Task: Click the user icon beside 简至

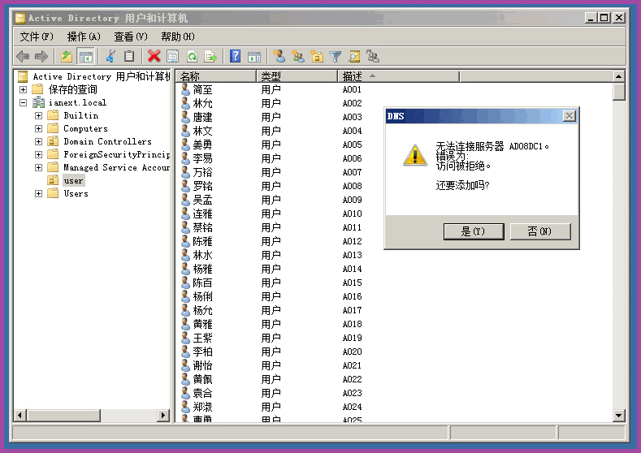Action: click(185, 89)
